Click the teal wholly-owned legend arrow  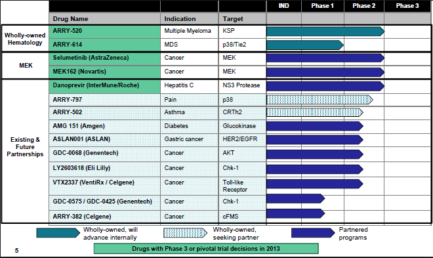click(x=58, y=233)
